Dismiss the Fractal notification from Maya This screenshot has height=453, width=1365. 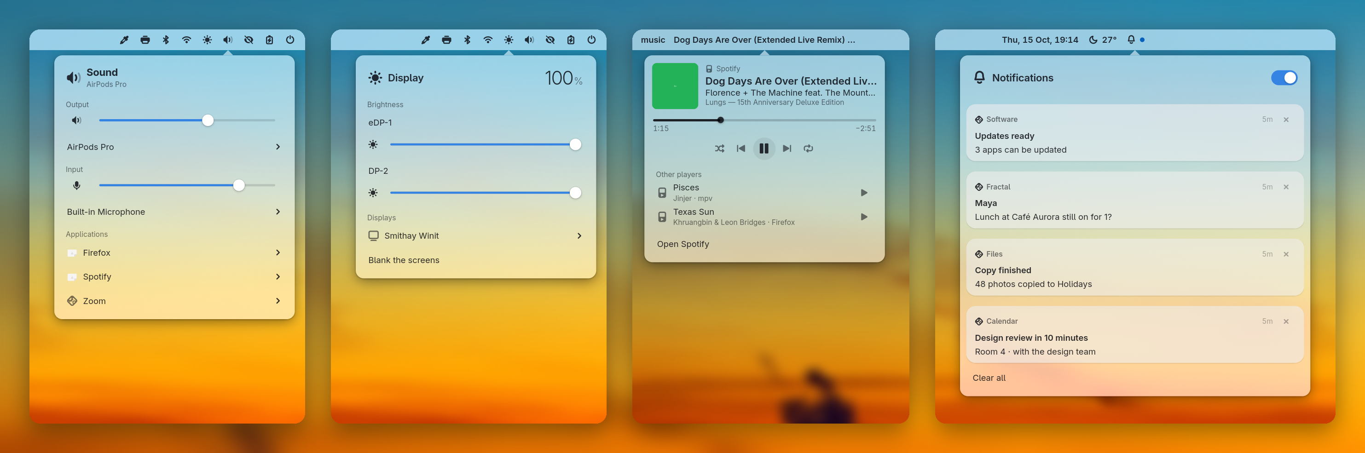click(x=1286, y=187)
